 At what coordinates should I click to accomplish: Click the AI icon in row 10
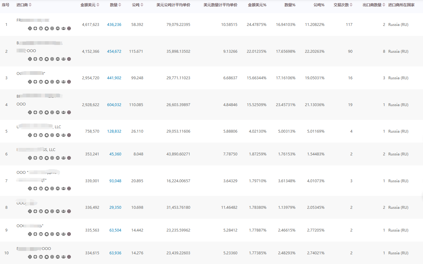58,257
